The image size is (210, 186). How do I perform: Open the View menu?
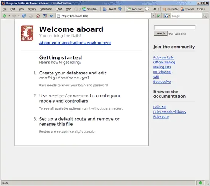(21, 9)
